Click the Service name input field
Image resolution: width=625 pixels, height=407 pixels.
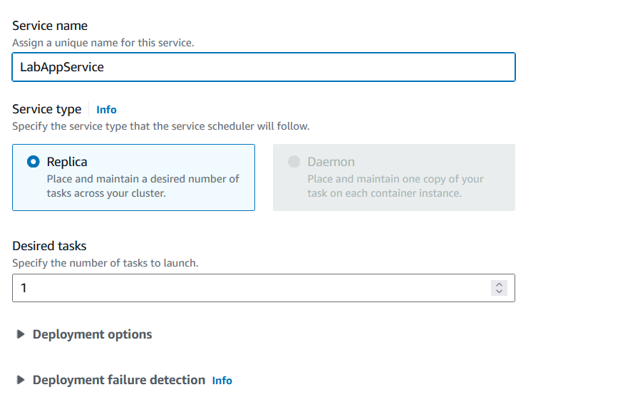264,67
